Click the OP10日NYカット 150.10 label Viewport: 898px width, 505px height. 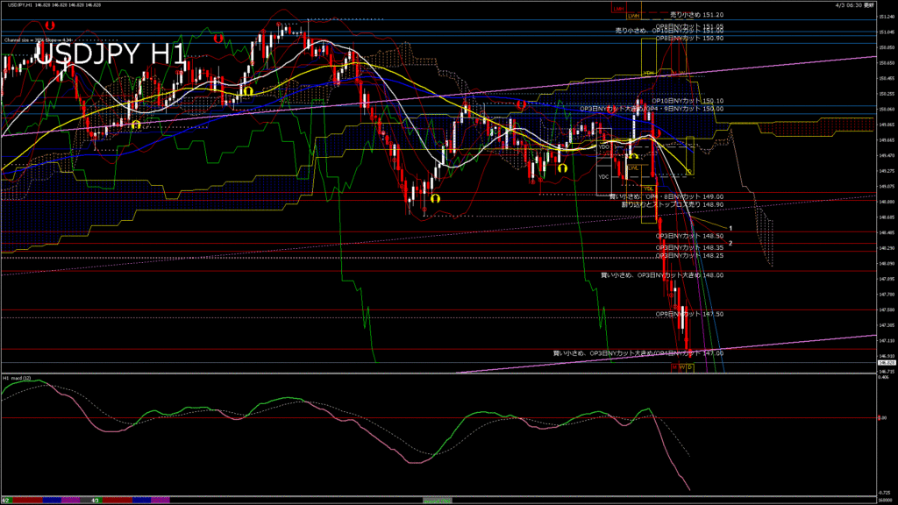pos(688,101)
